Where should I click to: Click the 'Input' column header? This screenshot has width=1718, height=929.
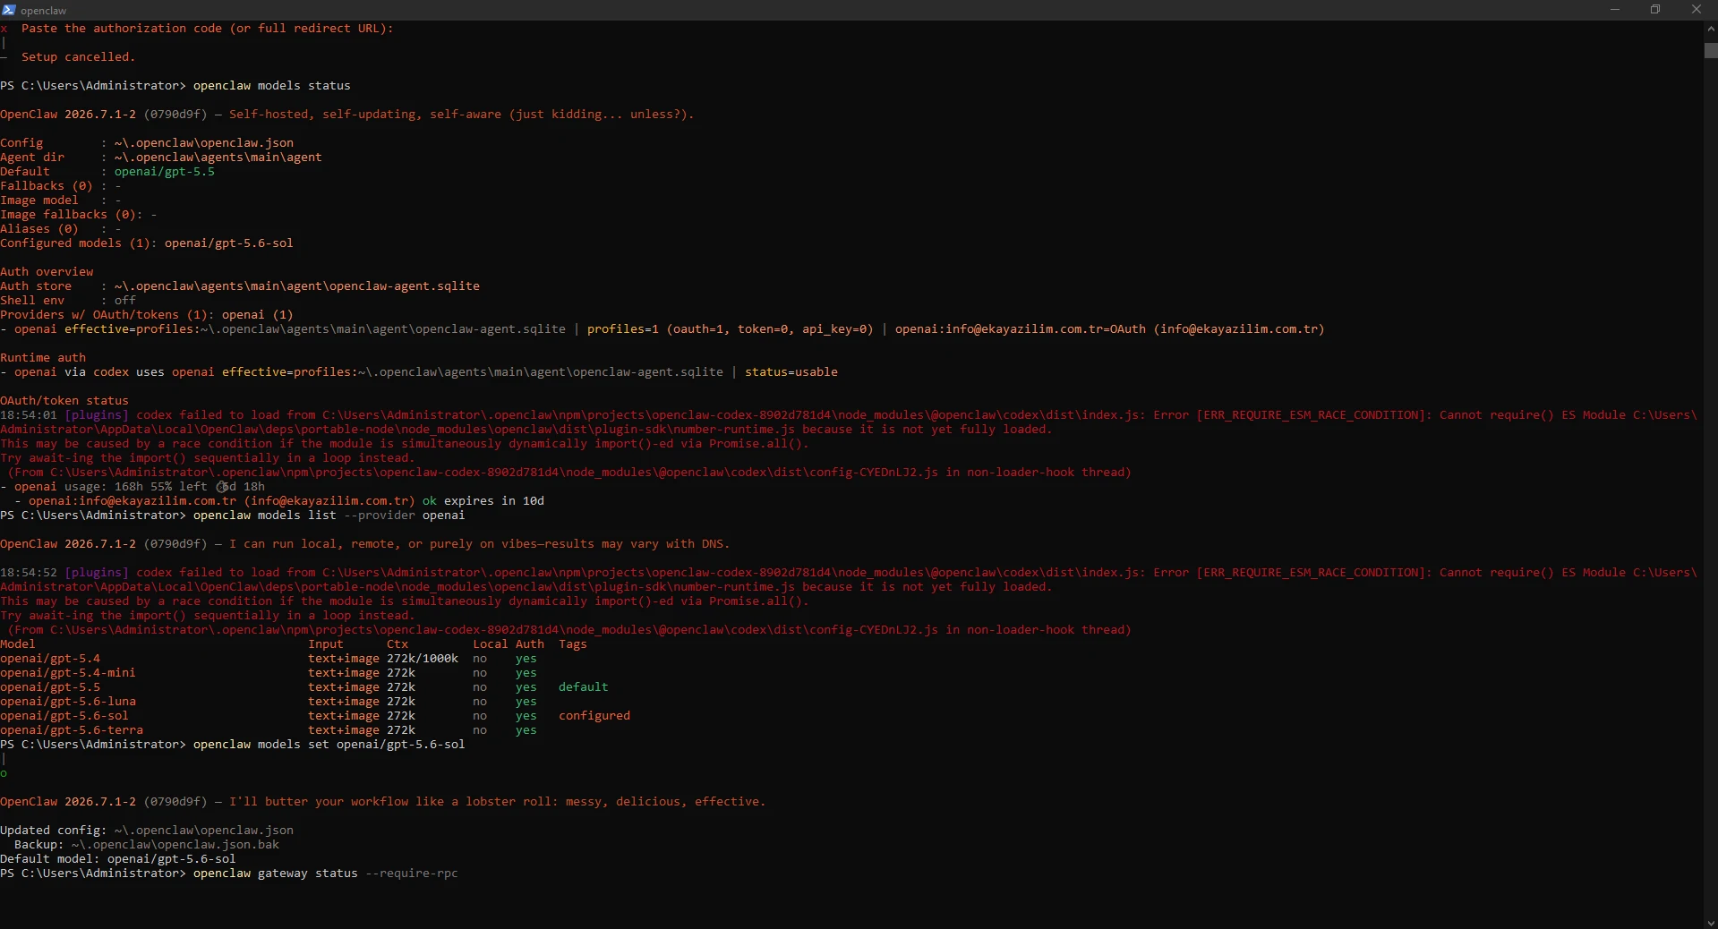(x=326, y=644)
